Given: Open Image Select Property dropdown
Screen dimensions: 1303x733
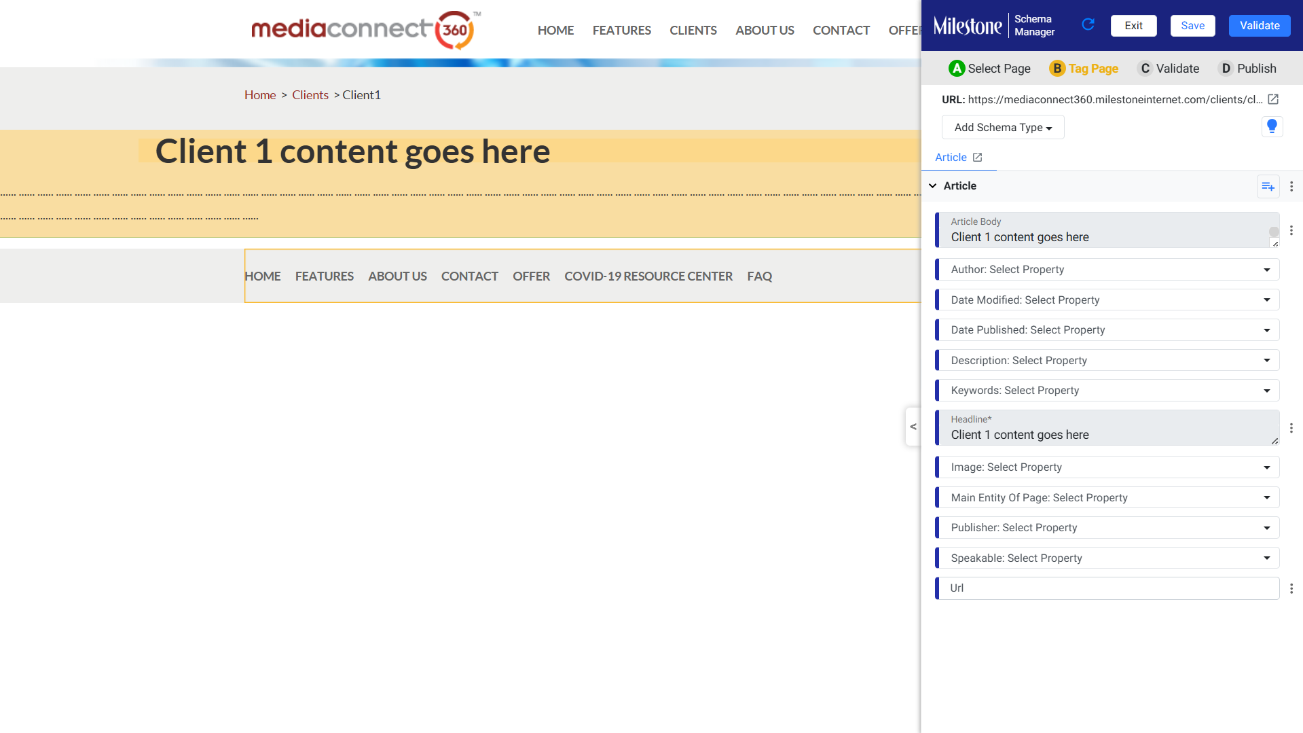Looking at the screenshot, I should (1107, 467).
